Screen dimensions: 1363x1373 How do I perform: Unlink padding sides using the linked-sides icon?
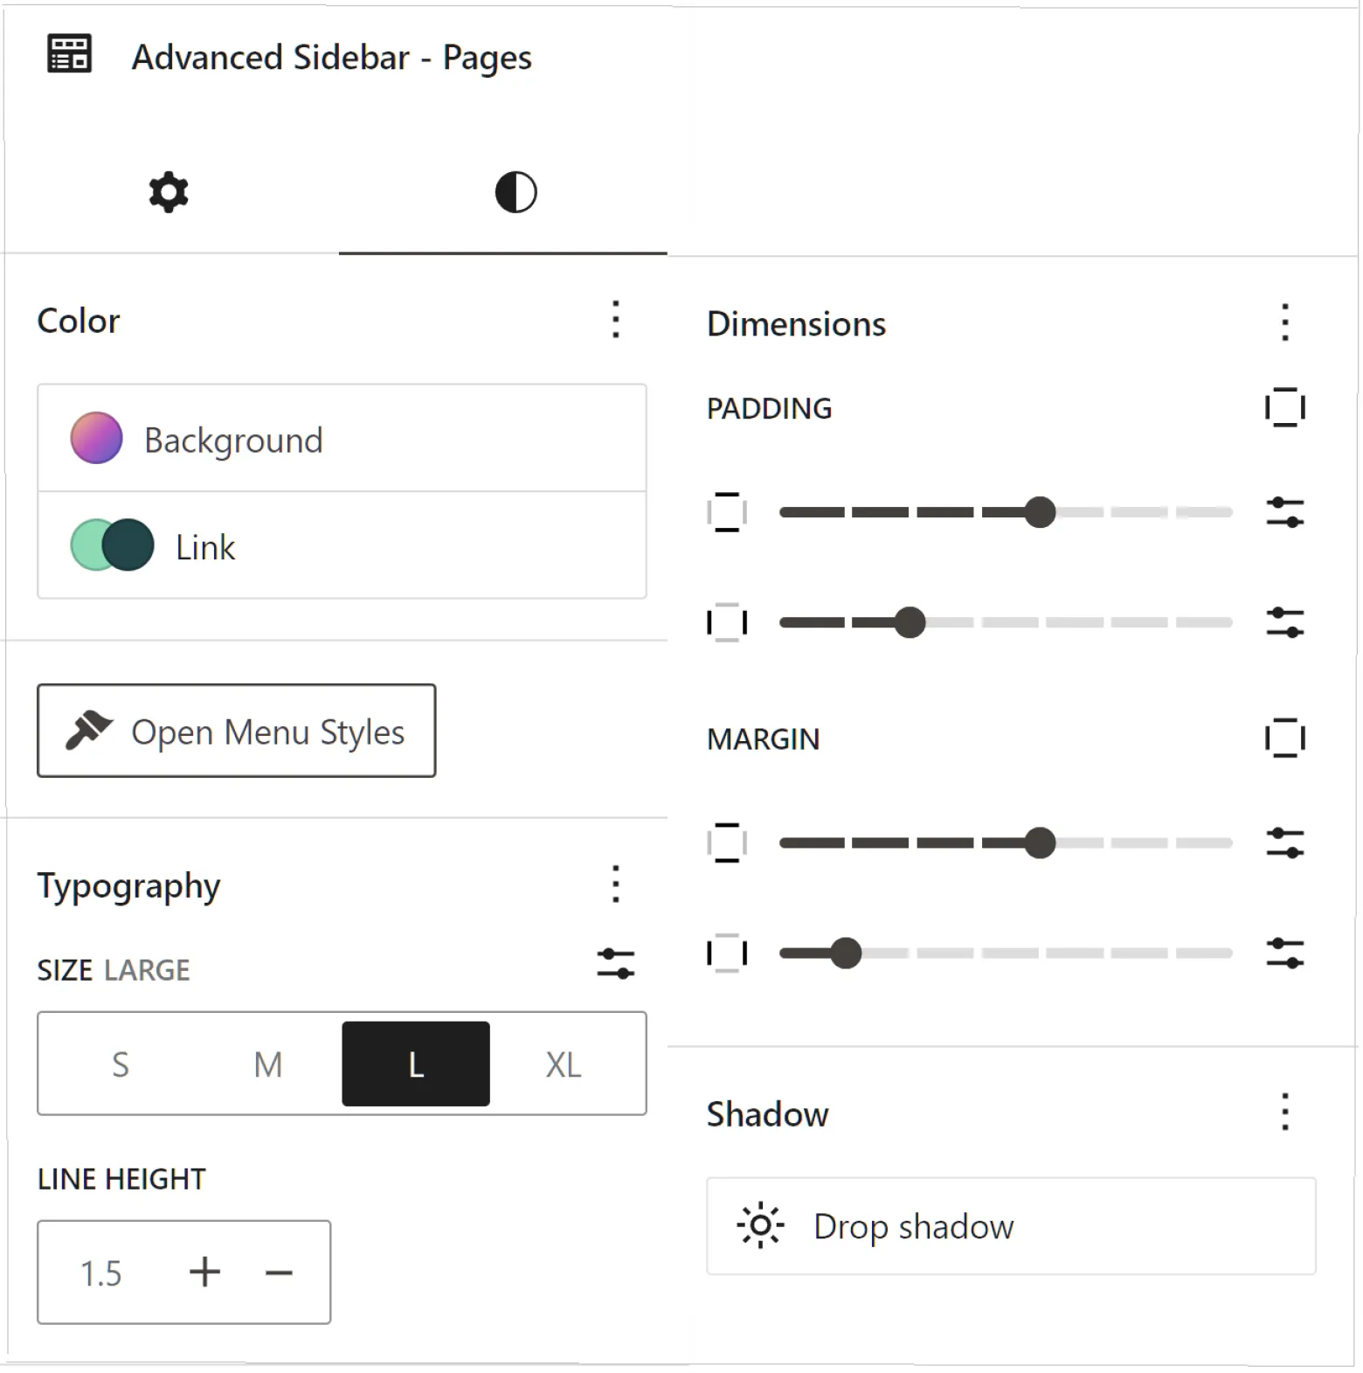point(1284,407)
